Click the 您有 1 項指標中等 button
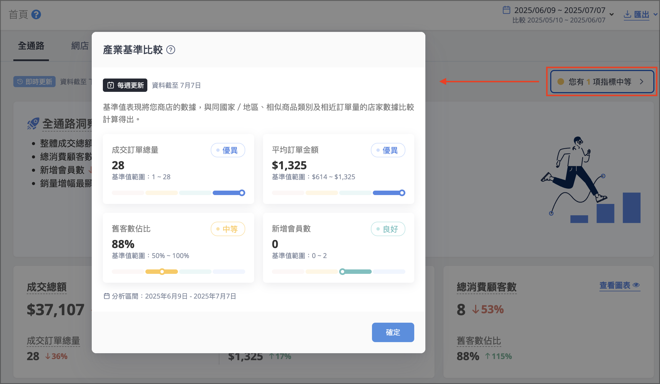660x384 pixels. pos(602,82)
